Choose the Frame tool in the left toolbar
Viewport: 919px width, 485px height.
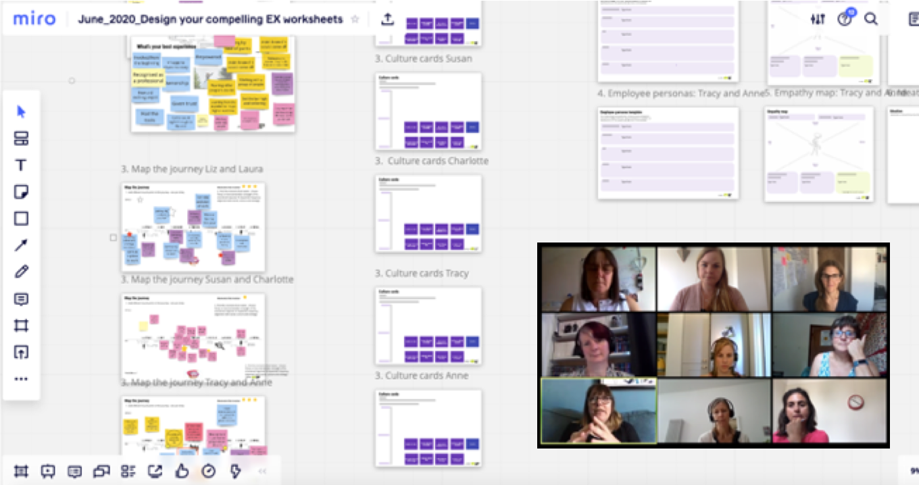coord(21,326)
